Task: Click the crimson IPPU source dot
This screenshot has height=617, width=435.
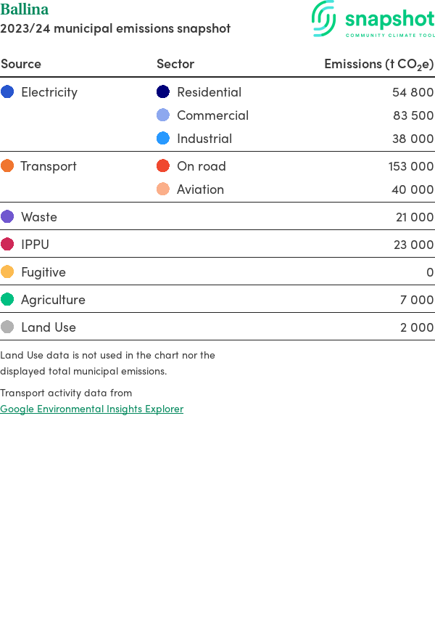Action: (7, 244)
